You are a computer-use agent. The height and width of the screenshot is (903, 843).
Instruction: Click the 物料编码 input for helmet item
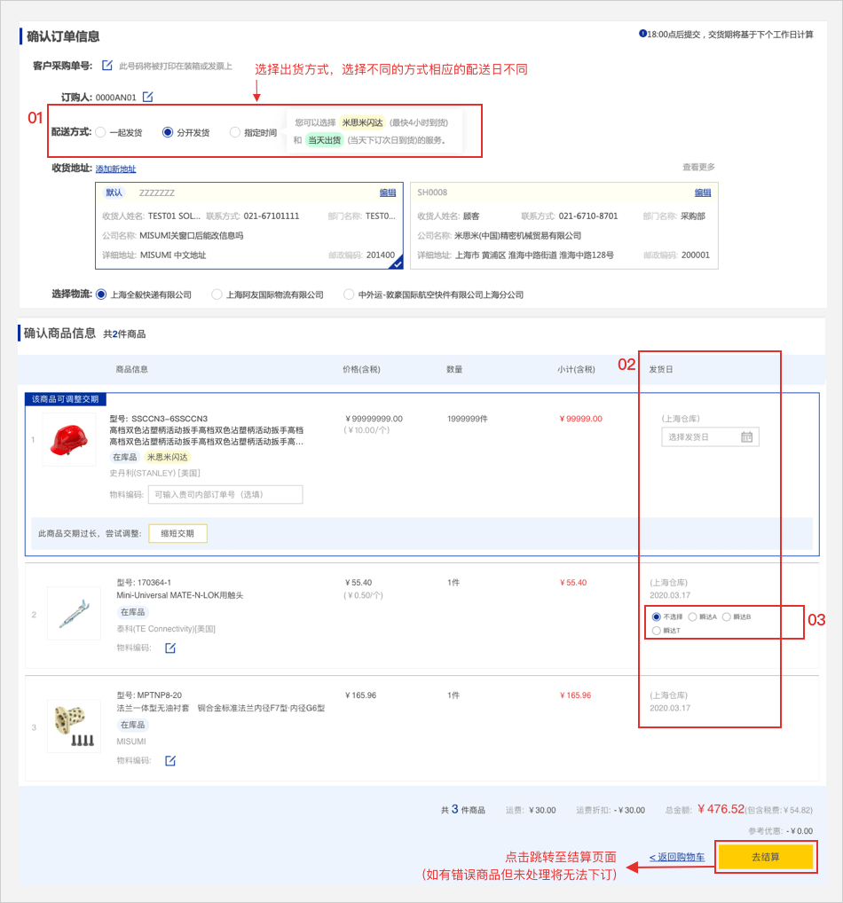(x=225, y=495)
